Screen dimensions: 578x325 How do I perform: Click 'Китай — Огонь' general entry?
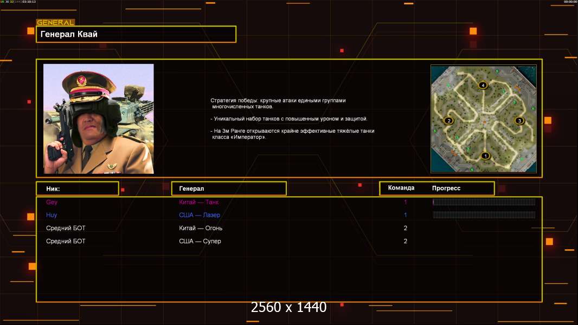pos(201,228)
